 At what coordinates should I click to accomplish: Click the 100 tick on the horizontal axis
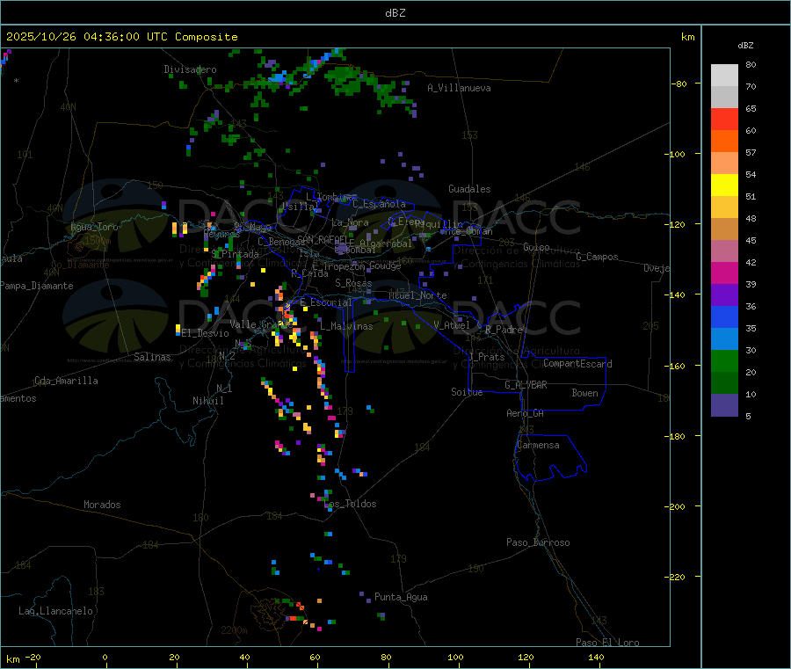[455, 657]
